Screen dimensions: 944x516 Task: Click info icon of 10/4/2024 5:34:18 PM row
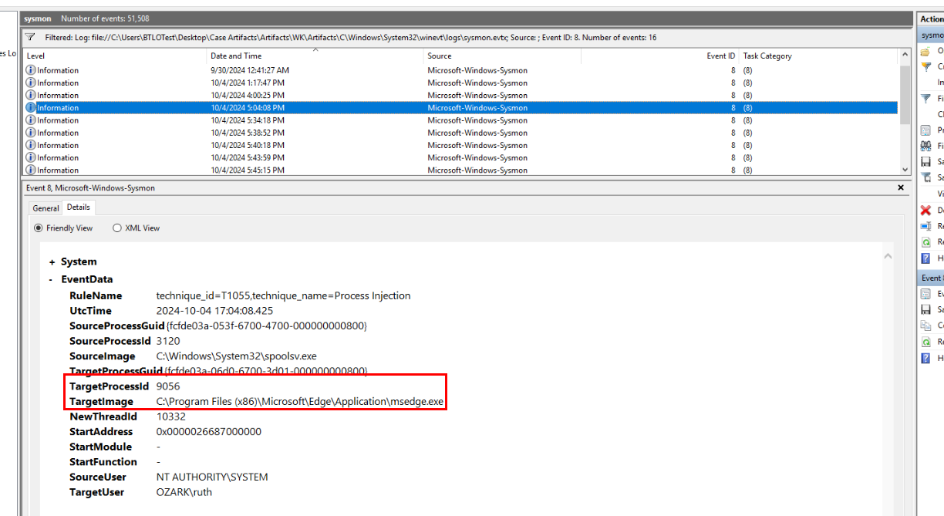click(x=31, y=120)
